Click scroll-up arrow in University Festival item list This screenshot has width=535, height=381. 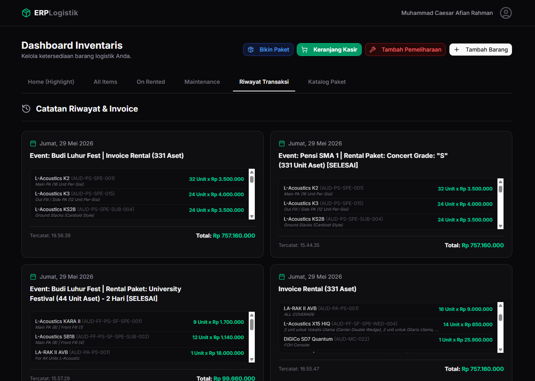point(252,315)
